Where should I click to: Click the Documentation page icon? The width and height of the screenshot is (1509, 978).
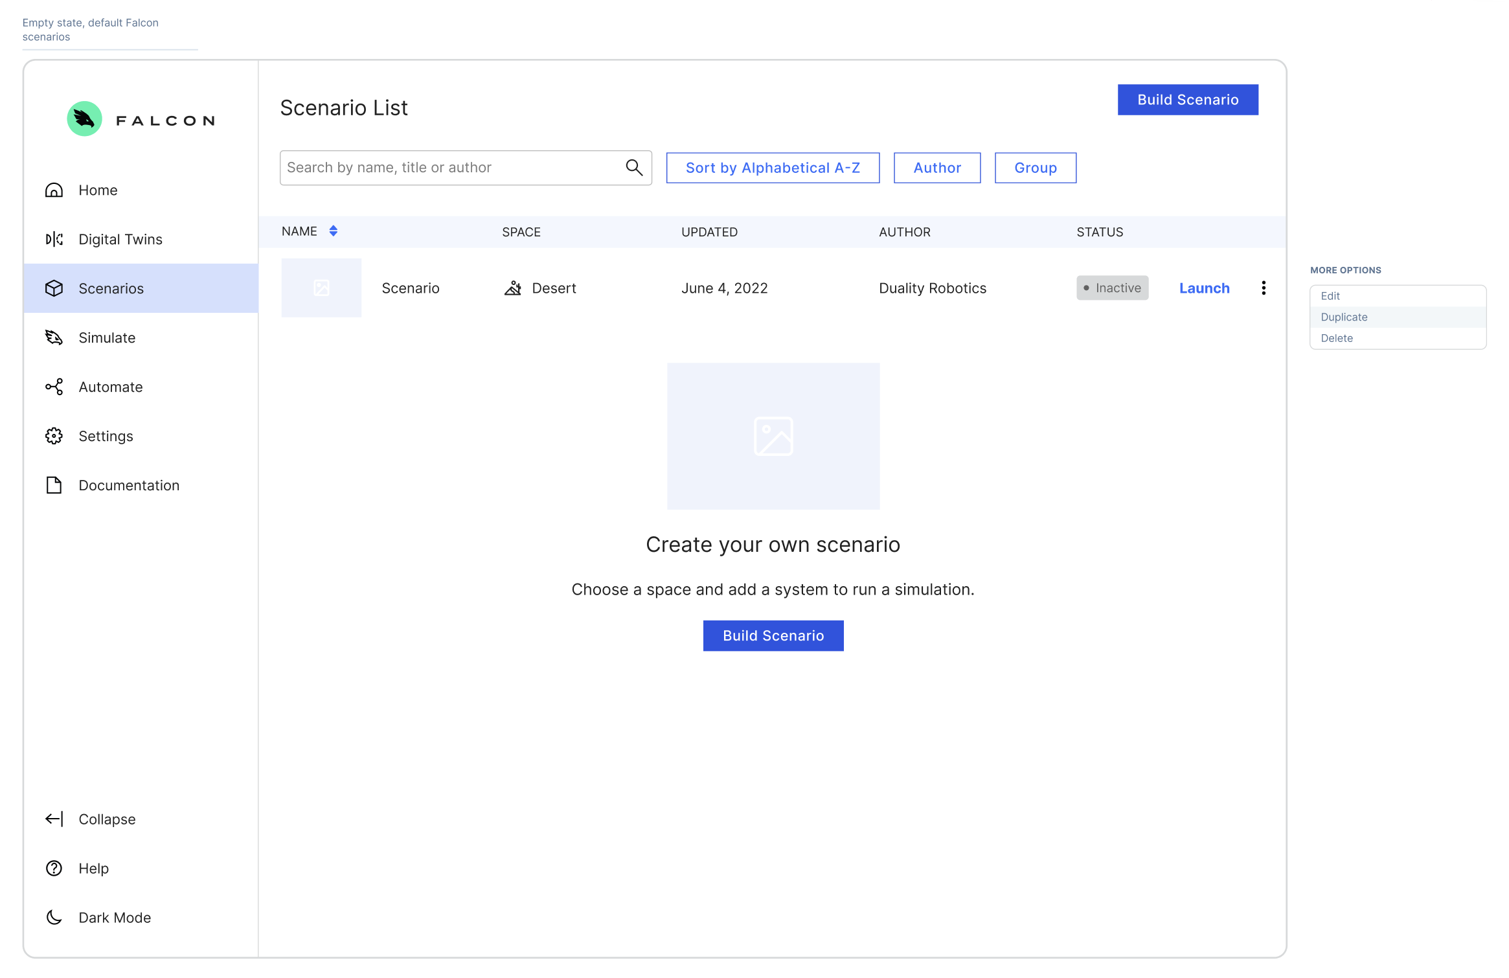point(54,485)
